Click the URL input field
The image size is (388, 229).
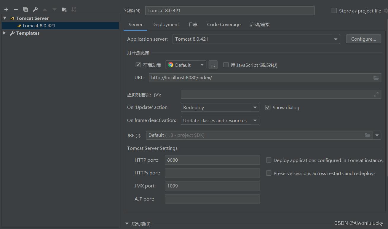[265, 78]
